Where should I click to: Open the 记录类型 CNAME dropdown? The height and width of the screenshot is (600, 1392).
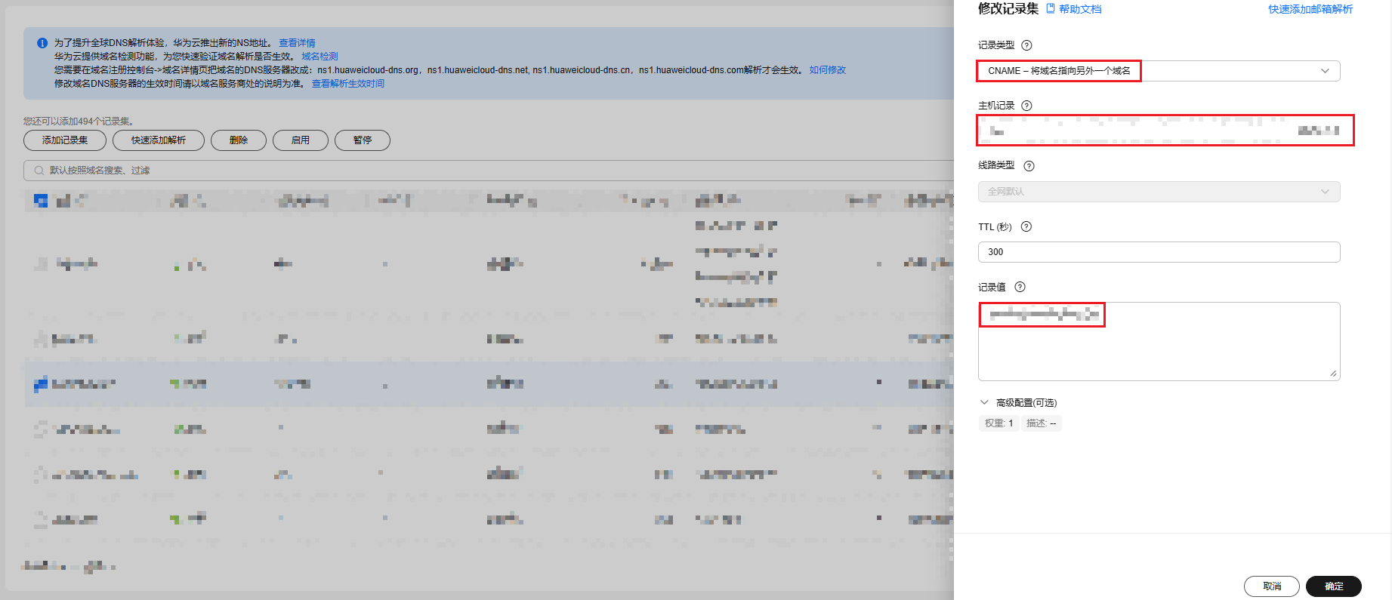tap(1159, 71)
